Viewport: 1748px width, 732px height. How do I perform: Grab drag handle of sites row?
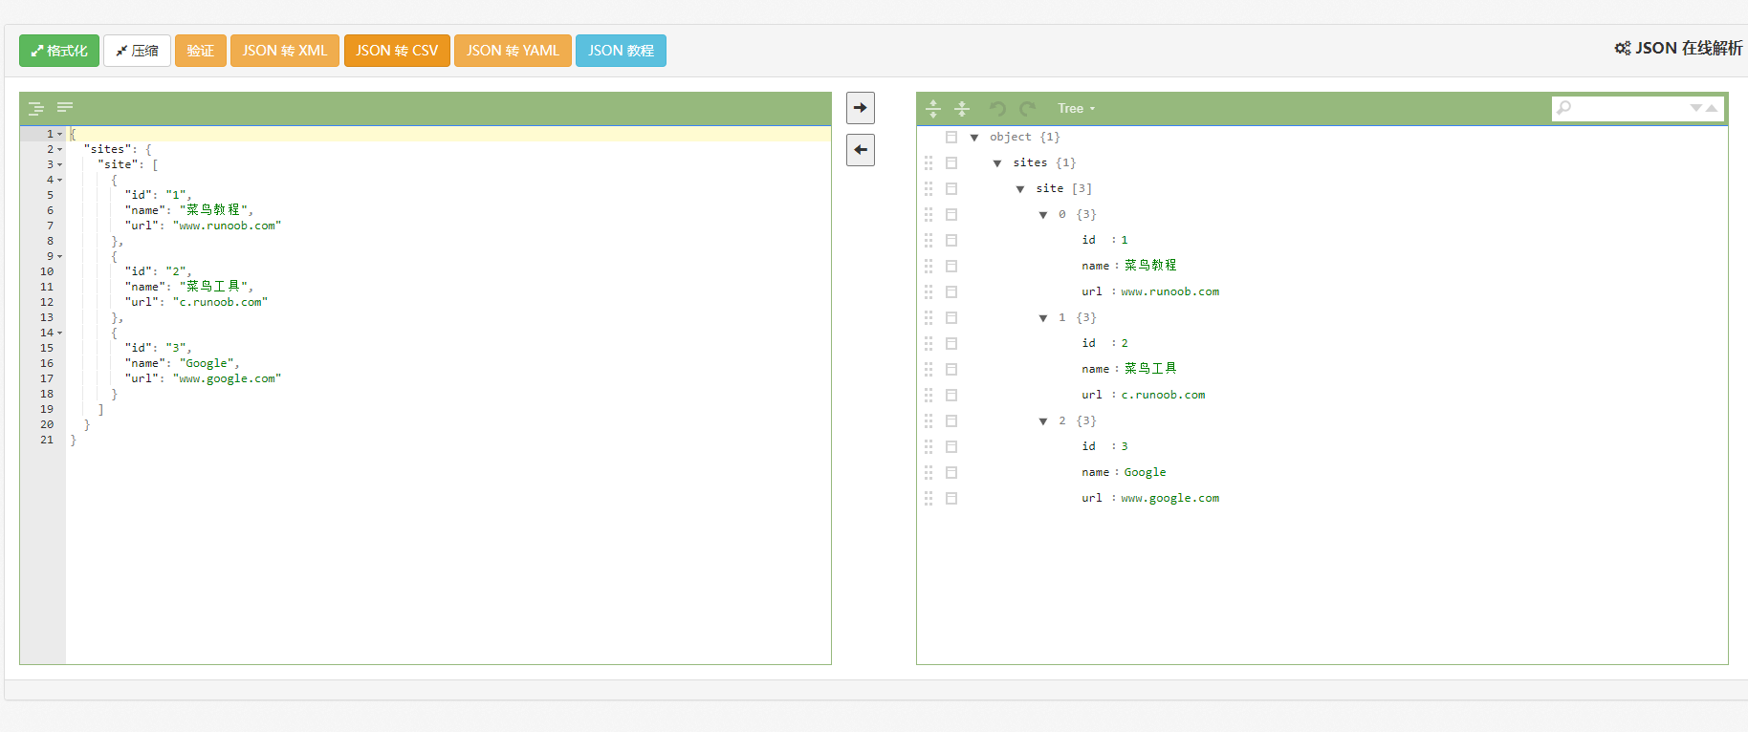(x=929, y=163)
